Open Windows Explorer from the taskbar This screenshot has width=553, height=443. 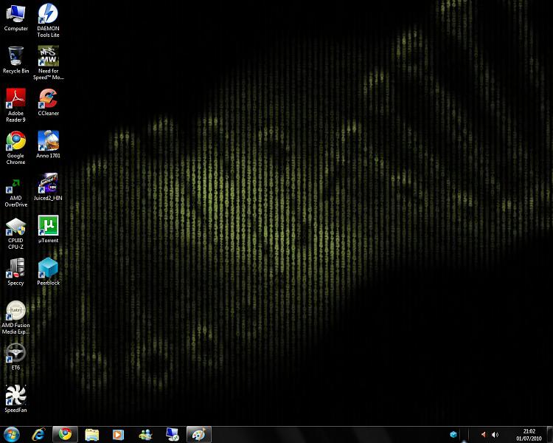(x=92, y=435)
